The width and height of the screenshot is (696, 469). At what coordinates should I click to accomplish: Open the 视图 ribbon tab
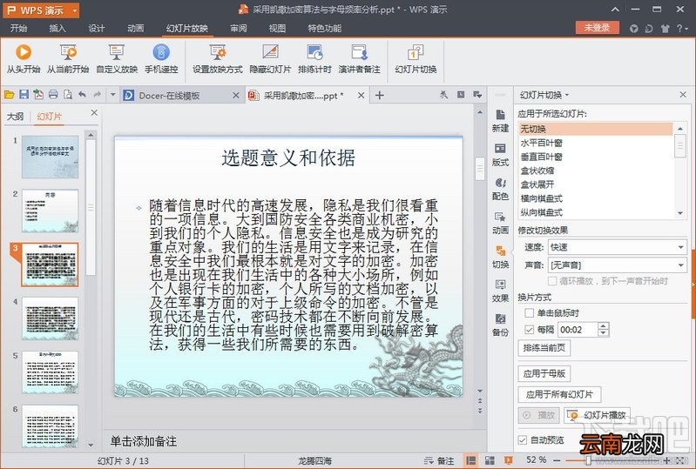(x=277, y=28)
